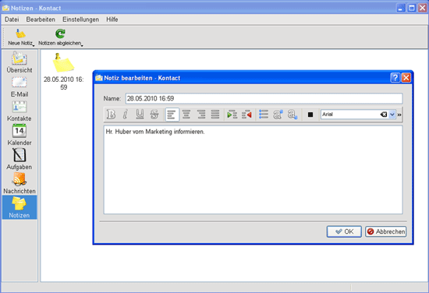Viewport: 429px width, 293px height.
Task: Close the Notiz bearbeiten dialog
Action: (406, 78)
